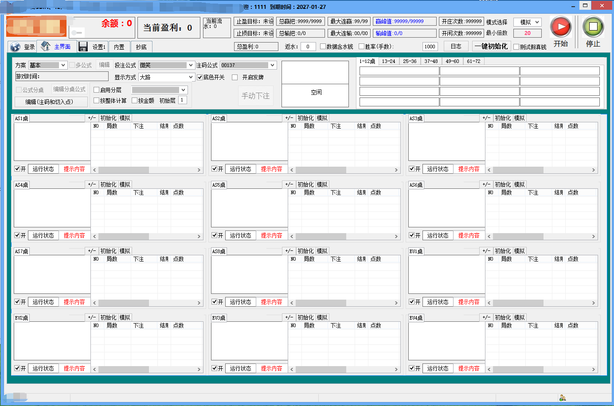
Task: Click the 日志 log button
Action: [x=456, y=47]
